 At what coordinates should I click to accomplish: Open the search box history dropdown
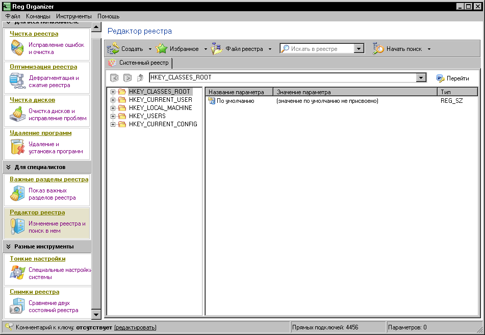[x=359, y=49]
